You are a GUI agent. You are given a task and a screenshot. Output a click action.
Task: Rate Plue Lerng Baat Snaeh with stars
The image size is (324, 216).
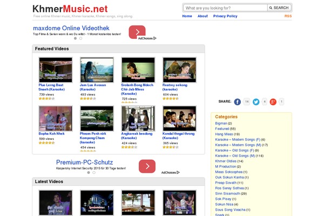[46, 99]
